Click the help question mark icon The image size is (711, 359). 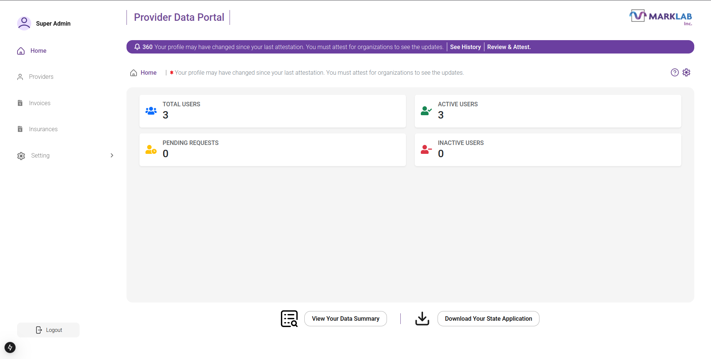[x=675, y=72]
